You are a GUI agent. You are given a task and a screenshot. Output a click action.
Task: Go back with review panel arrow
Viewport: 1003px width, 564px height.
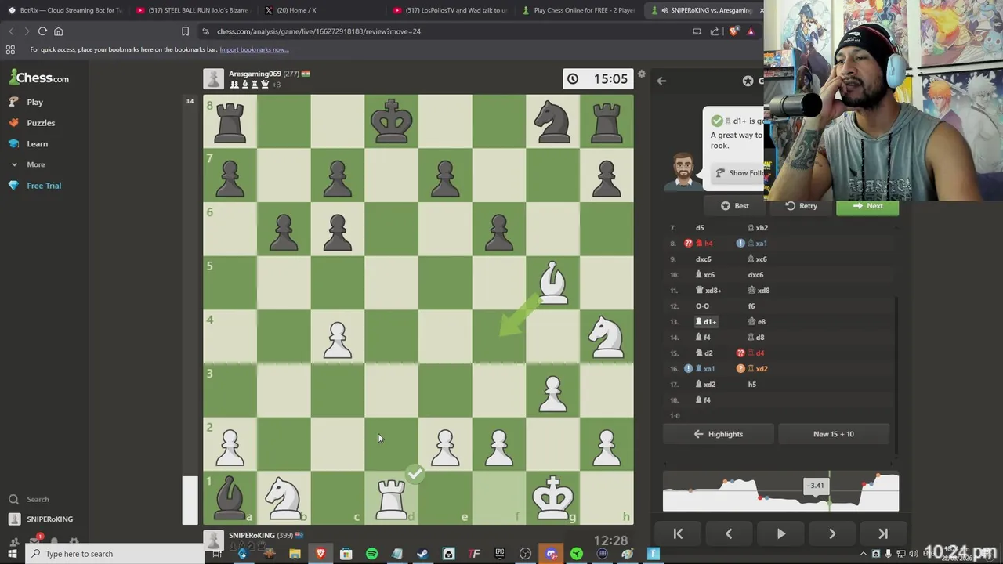(661, 81)
